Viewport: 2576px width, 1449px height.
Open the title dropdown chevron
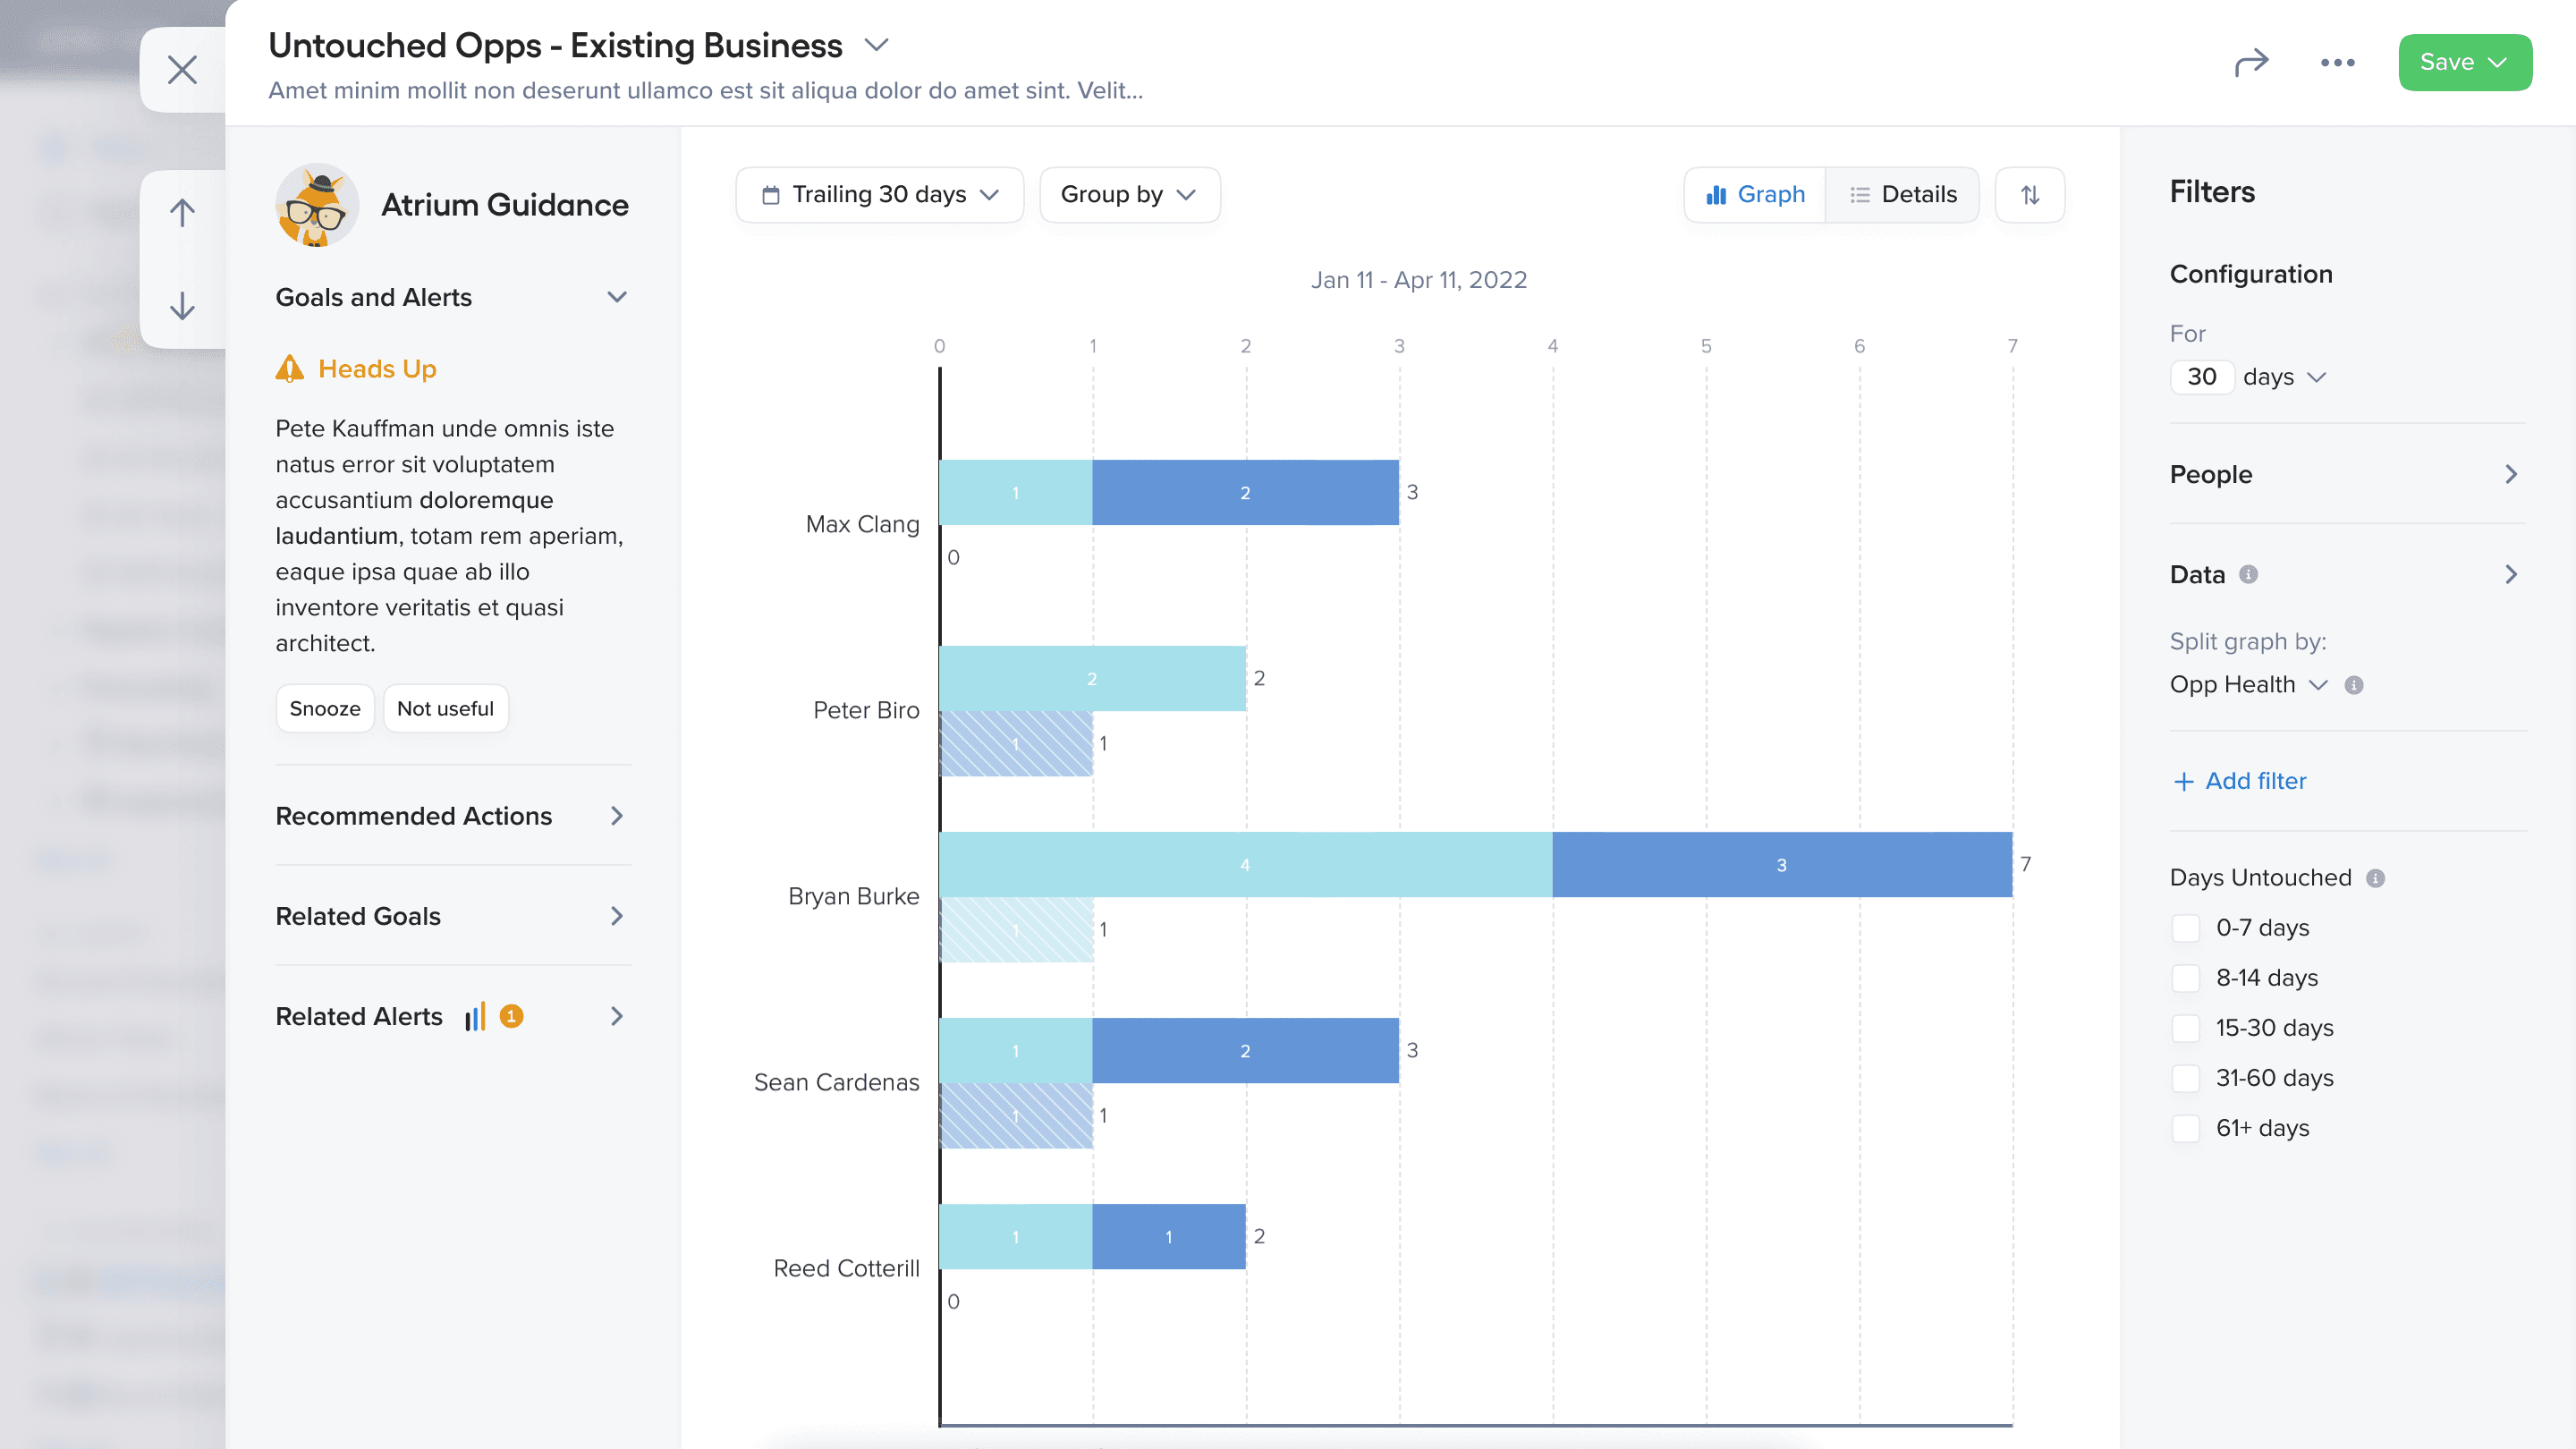pyautogui.click(x=876, y=46)
